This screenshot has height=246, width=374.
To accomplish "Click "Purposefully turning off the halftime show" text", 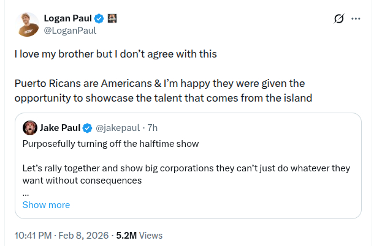I will tap(112, 144).
